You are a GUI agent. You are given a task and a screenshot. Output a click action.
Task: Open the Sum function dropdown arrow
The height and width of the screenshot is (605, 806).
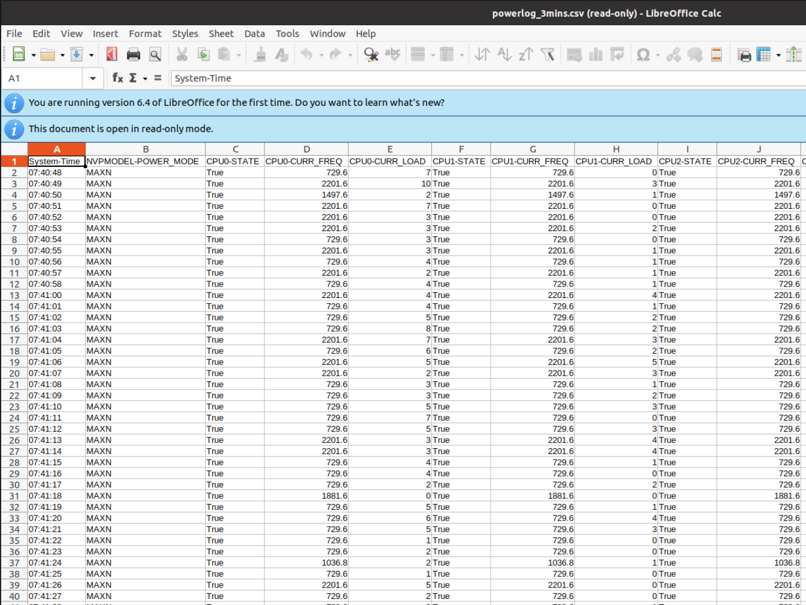[145, 78]
